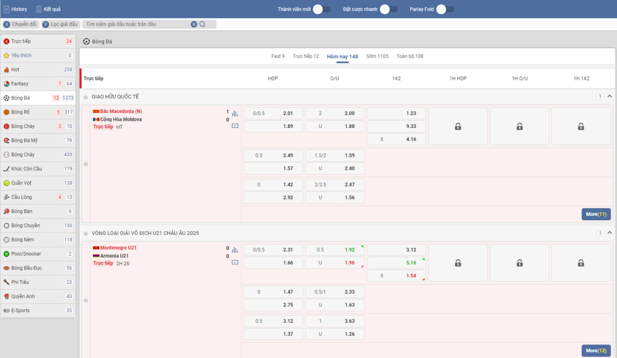Select Phi Tiêu darts category
The height and width of the screenshot is (358, 617).
[38, 282]
